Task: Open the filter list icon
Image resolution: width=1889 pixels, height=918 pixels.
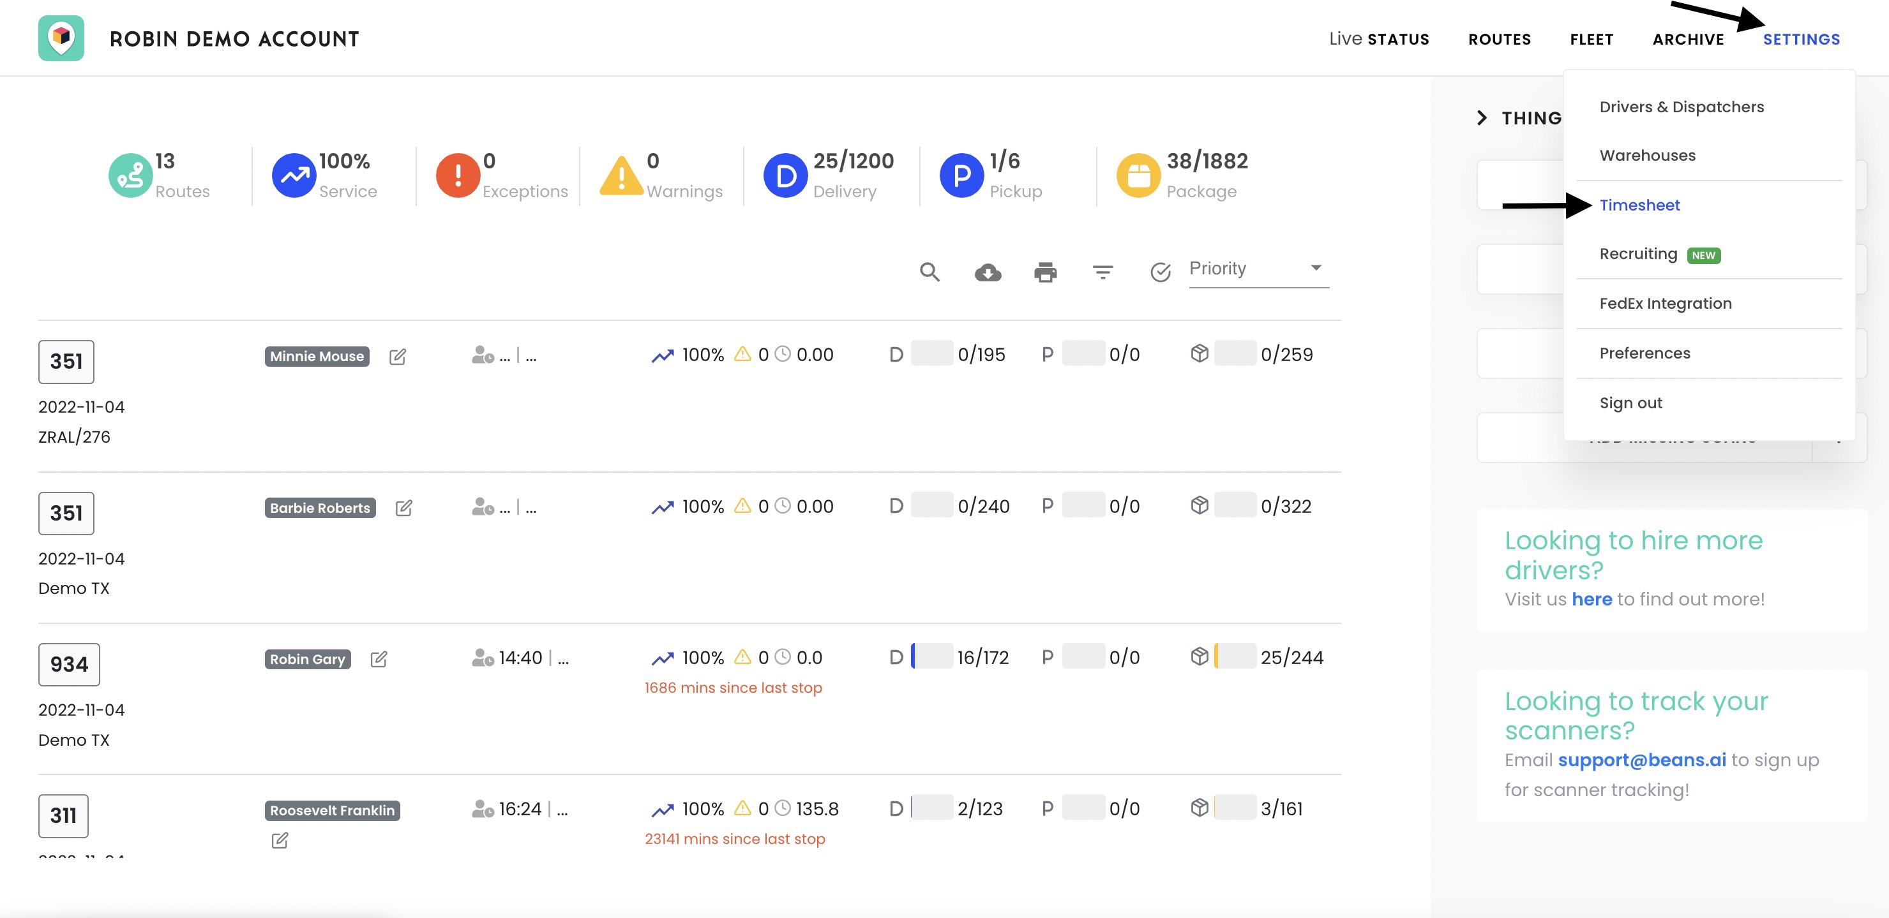Action: (x=1102, y=272)
